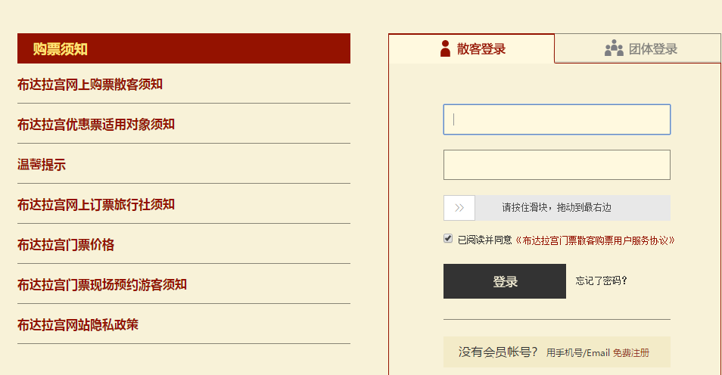Open the 忘记了密码? link
Viewport: 722px width, 375px height.
pos(601,281)
